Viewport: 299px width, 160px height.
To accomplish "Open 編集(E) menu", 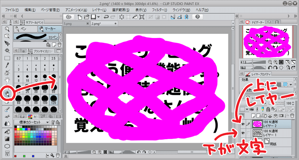I will coord(30,10).
